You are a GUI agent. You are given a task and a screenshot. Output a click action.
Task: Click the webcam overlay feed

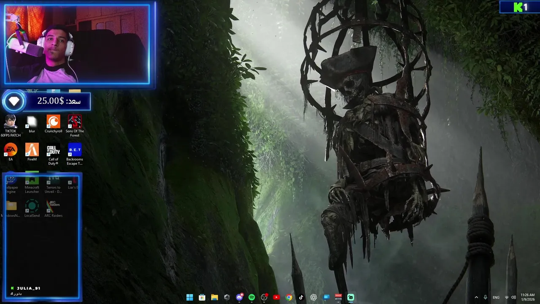(x=77, y=44)
